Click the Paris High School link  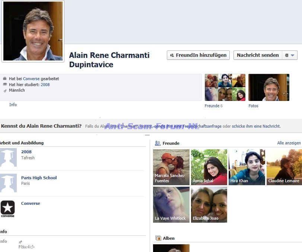pyautogui.click(x=39, y=178)
